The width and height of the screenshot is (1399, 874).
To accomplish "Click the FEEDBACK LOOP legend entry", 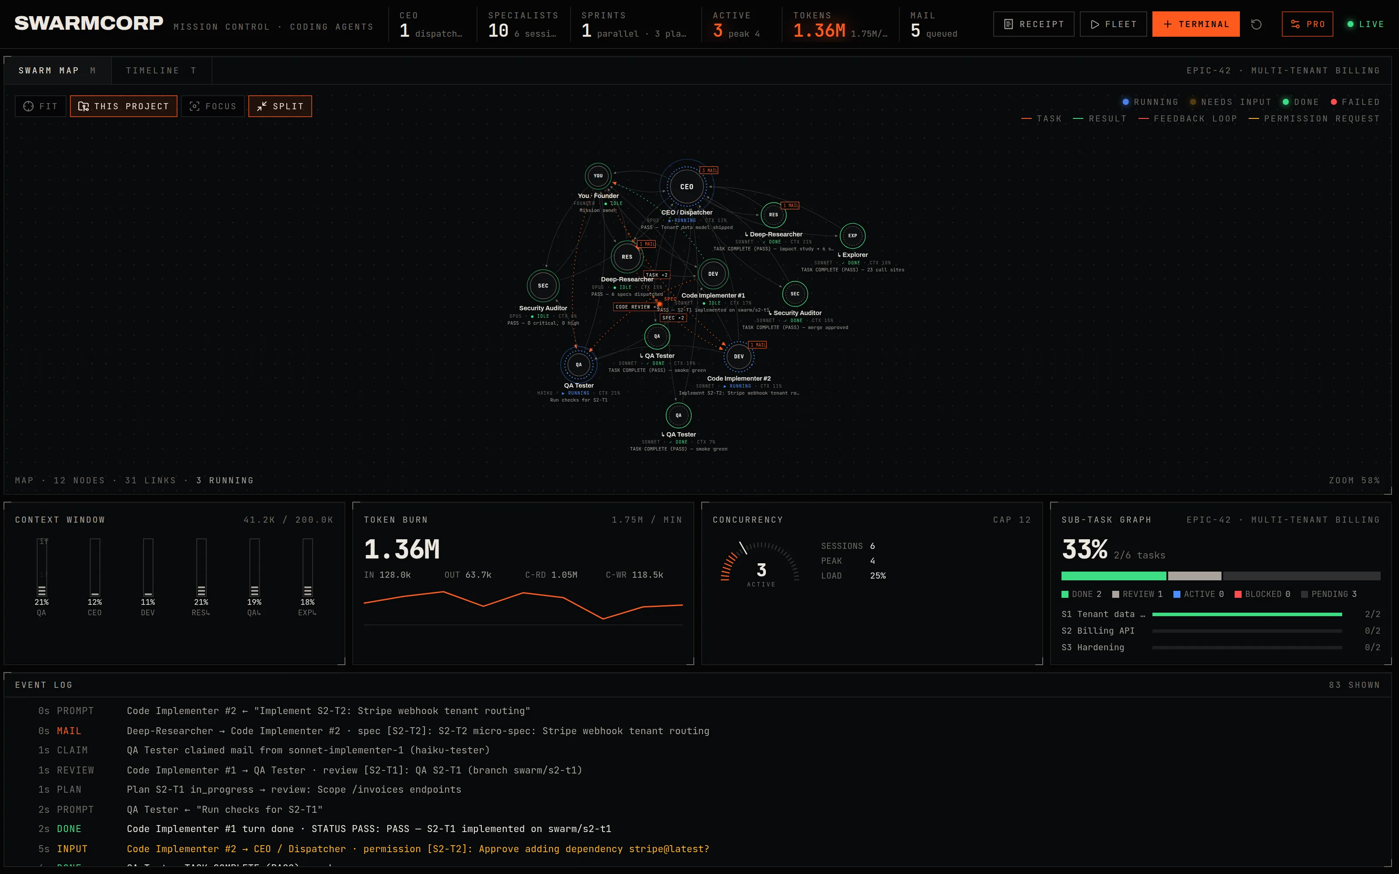I will point(1187,119).
